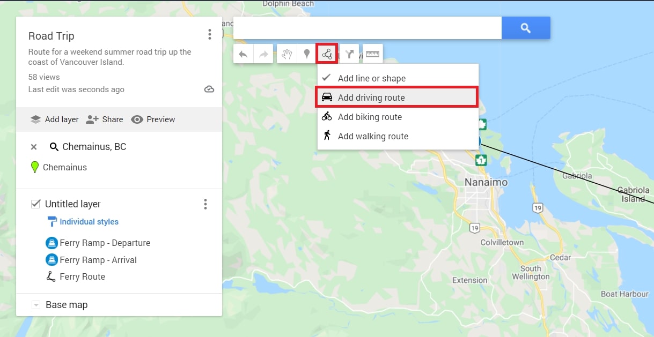Screen dimensions: 654x337
Task: Select the green Chemainus marker entry
Action: pos(59,167)
